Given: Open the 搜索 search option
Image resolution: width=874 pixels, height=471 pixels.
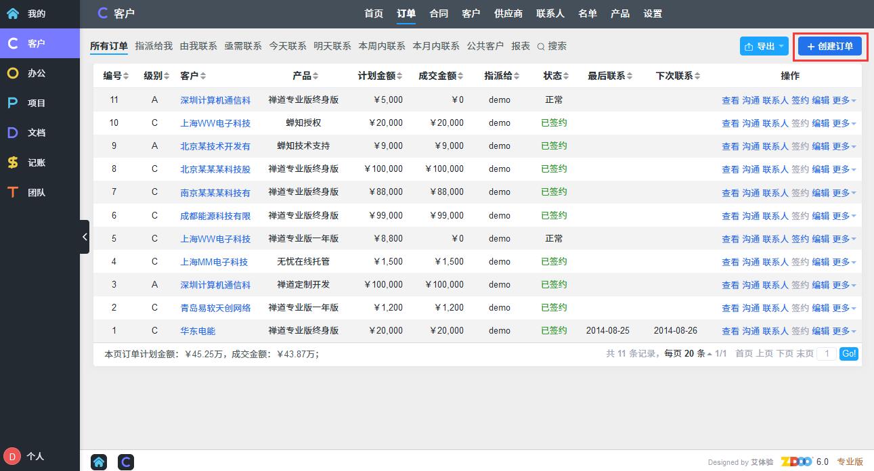Looking at the screenshot, I should point(552,46).
